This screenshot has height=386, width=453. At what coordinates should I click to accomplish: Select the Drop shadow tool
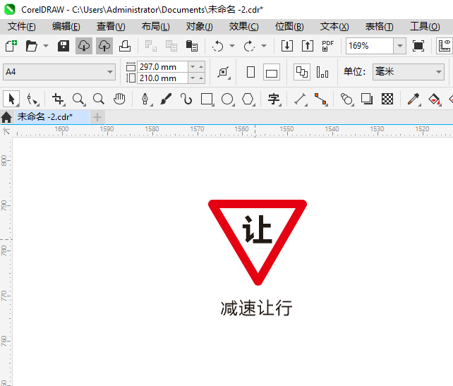(367, 99)
